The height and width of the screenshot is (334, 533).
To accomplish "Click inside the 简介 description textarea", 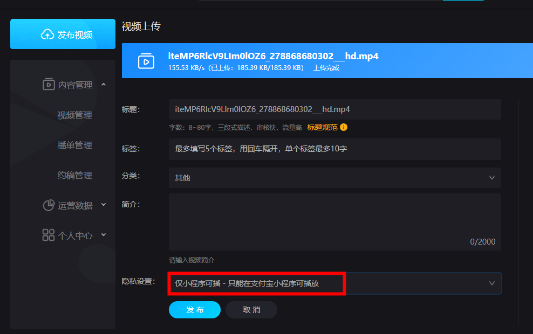I will (x=335, y=222).
